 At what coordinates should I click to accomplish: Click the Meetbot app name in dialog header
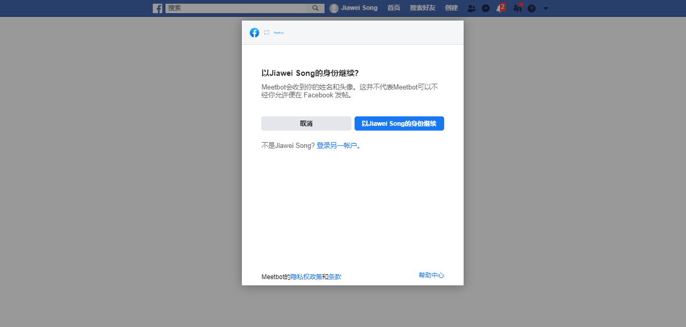click(279, 33)
